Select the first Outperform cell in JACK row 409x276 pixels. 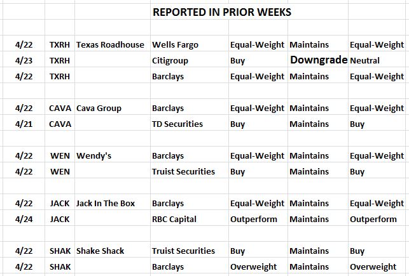pyautogui.click(x=254, y=220)
